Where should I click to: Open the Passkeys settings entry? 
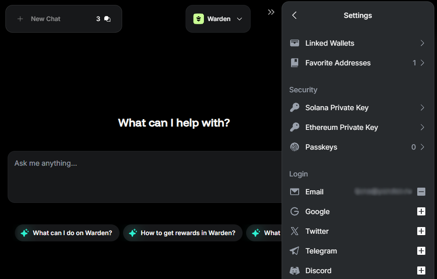[x=358, y=147]
